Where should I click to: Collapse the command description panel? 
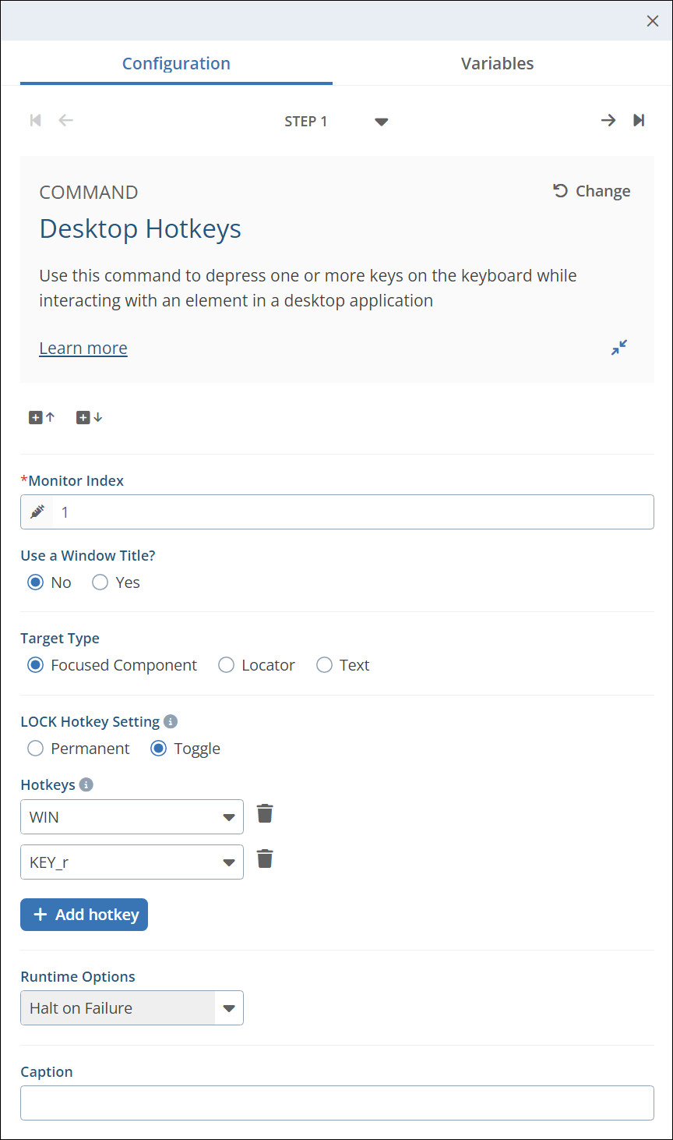click(x=619, y=348)
